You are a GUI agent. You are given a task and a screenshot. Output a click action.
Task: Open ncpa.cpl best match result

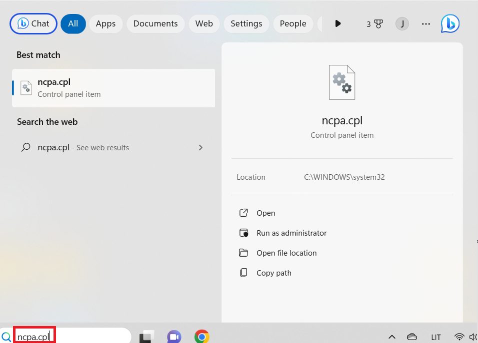coord(113,88)
